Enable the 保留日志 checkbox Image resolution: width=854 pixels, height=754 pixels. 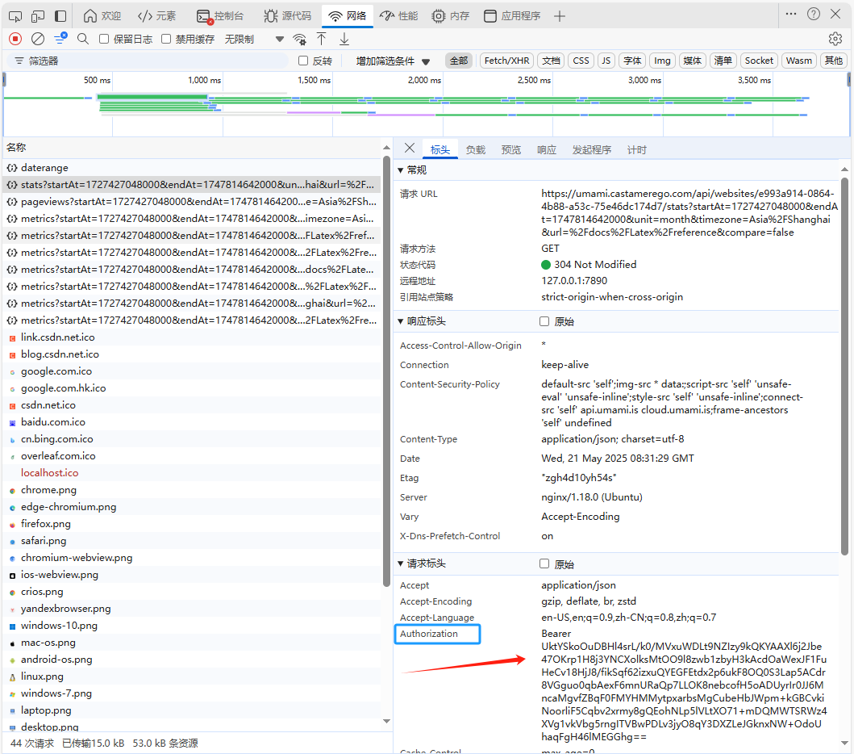(104, 39)
